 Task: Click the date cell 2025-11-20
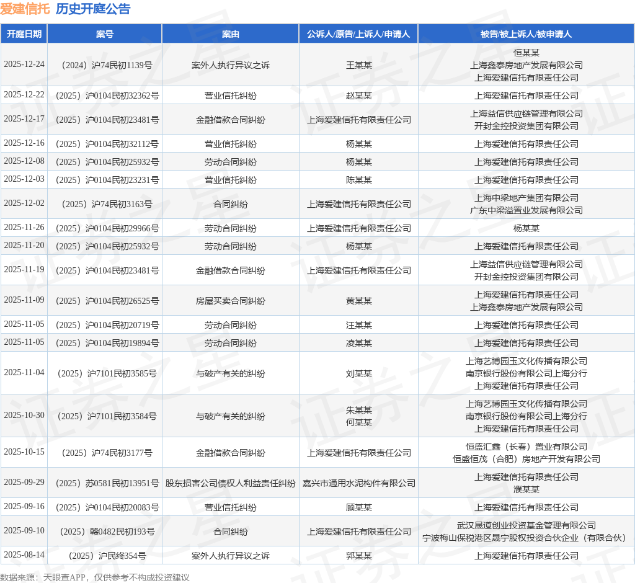point(24,246)
